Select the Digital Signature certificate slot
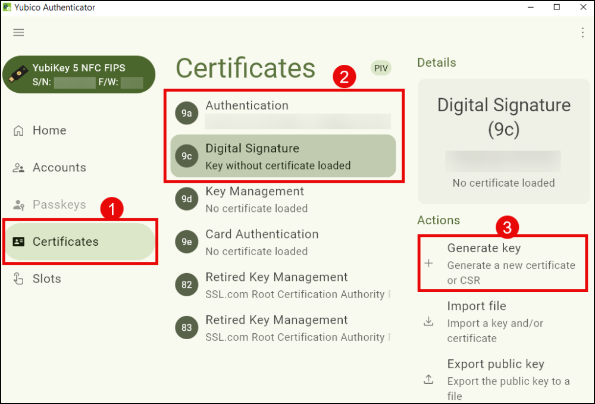This screenshot has width=595, height=404. pos(283,156)
